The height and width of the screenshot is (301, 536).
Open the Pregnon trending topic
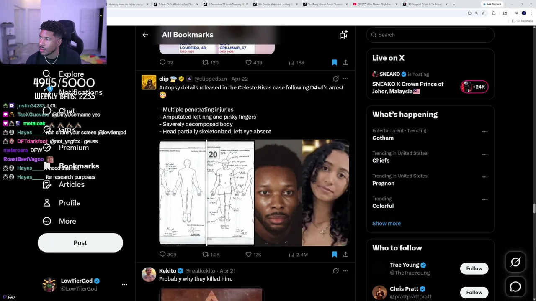(x=383, y=183)
